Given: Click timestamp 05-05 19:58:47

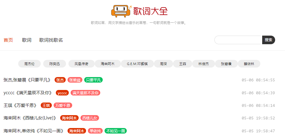Looking at the screenshot, I should [258, 131].
